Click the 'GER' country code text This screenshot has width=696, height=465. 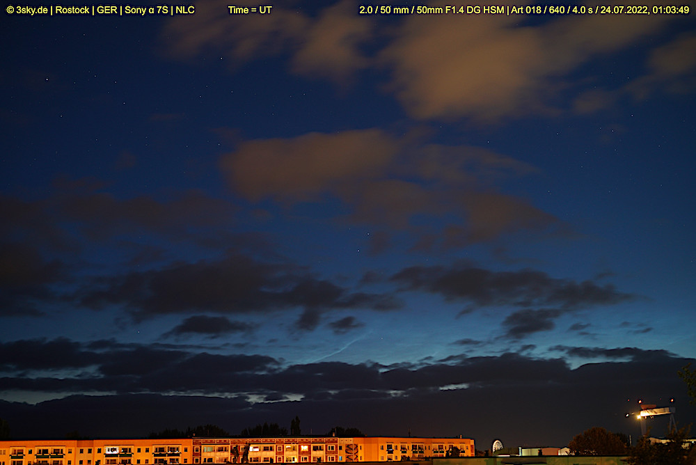click(107, 10)
